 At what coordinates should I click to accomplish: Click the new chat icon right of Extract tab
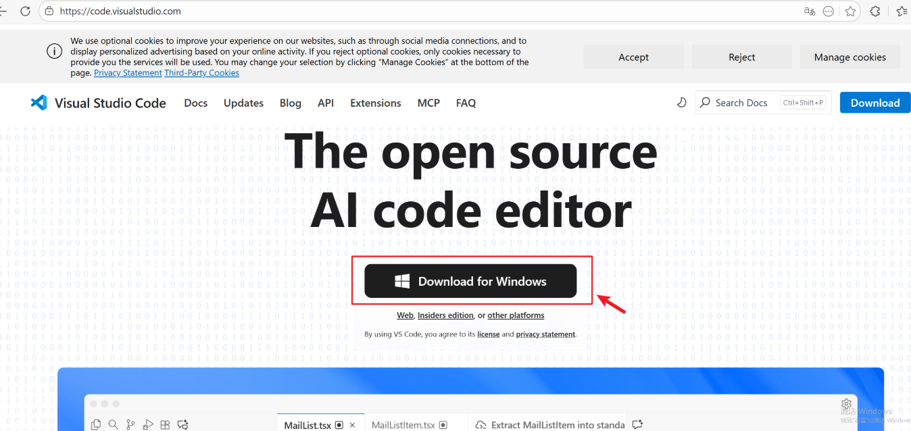pos(637,425)
